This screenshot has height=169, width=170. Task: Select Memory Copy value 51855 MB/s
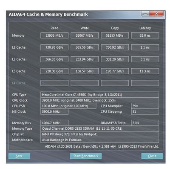115,35
